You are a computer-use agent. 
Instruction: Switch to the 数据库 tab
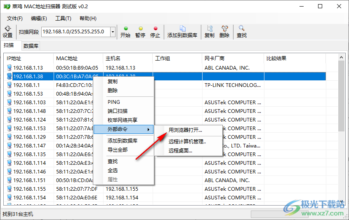(31, 46)
